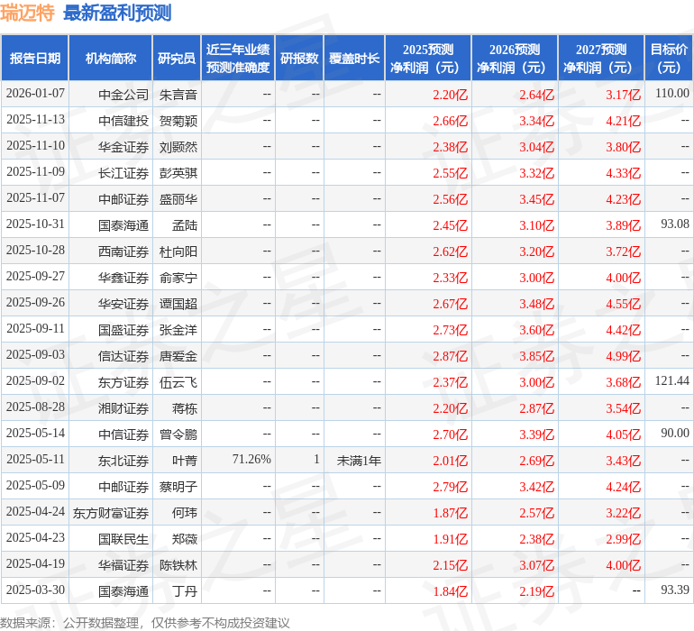The width and height of the screenshot is (694, 631).
Task: Click researcher 俞家宁
Action: 178,278
